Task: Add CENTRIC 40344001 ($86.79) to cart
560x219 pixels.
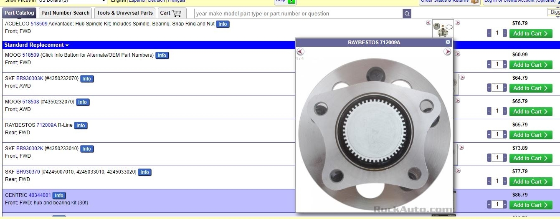Action: [x=531, y=205]
